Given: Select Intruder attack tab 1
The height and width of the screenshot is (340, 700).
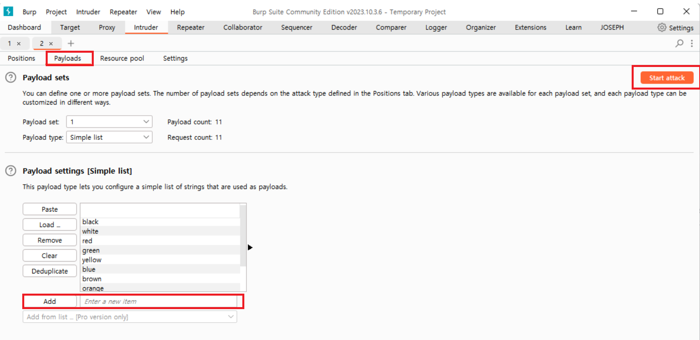Looking at the screenshot, I should (x=10, y=44).
